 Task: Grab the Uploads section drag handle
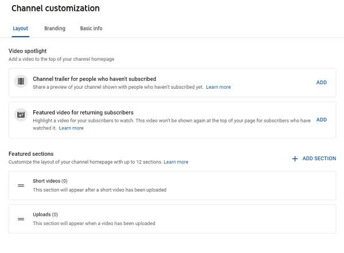pyautogui.click(x=21, y=219)
